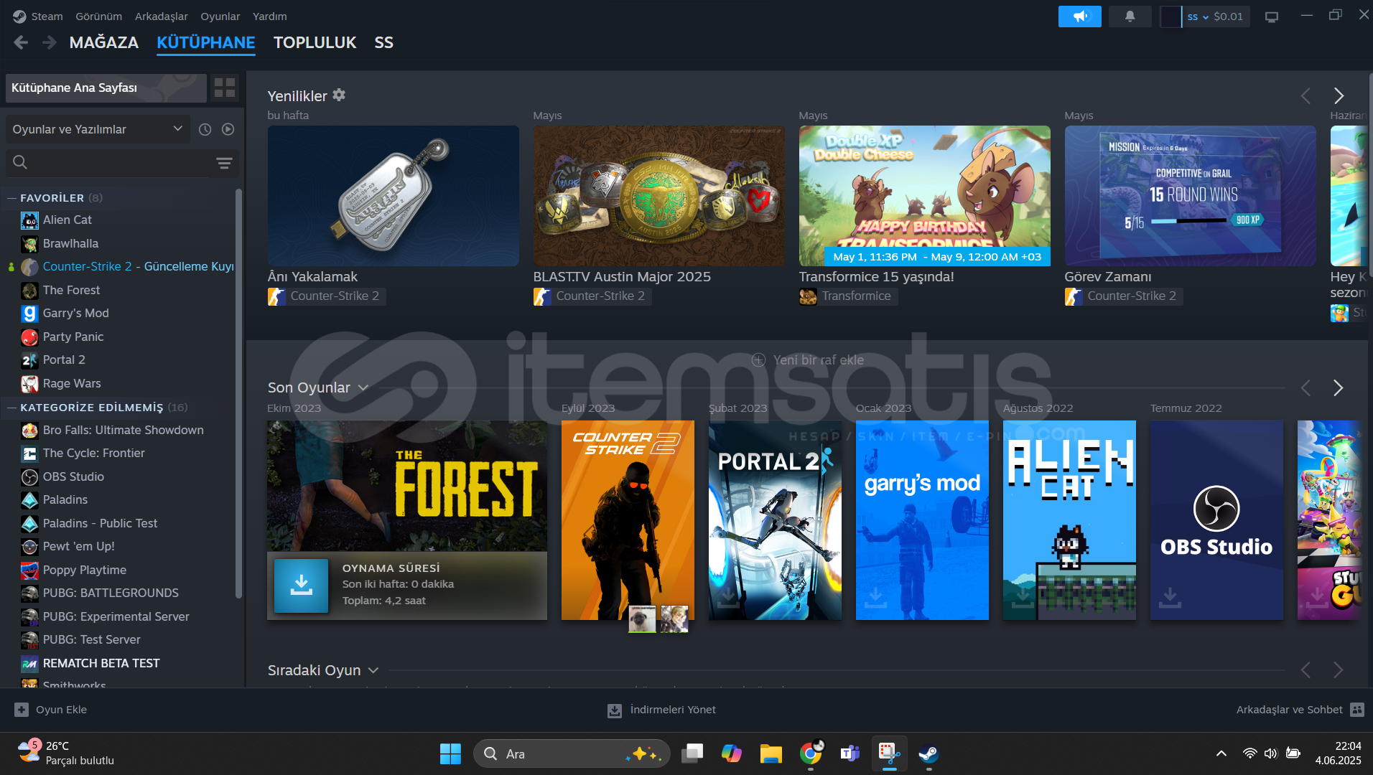
Task: Open volume control in system tray
Action: click(1271, 753)
